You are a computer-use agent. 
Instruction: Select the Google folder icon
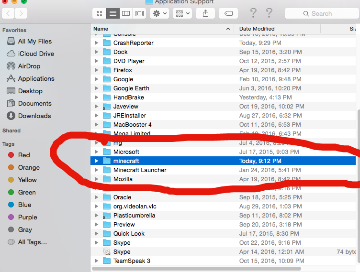click(107, 79)
